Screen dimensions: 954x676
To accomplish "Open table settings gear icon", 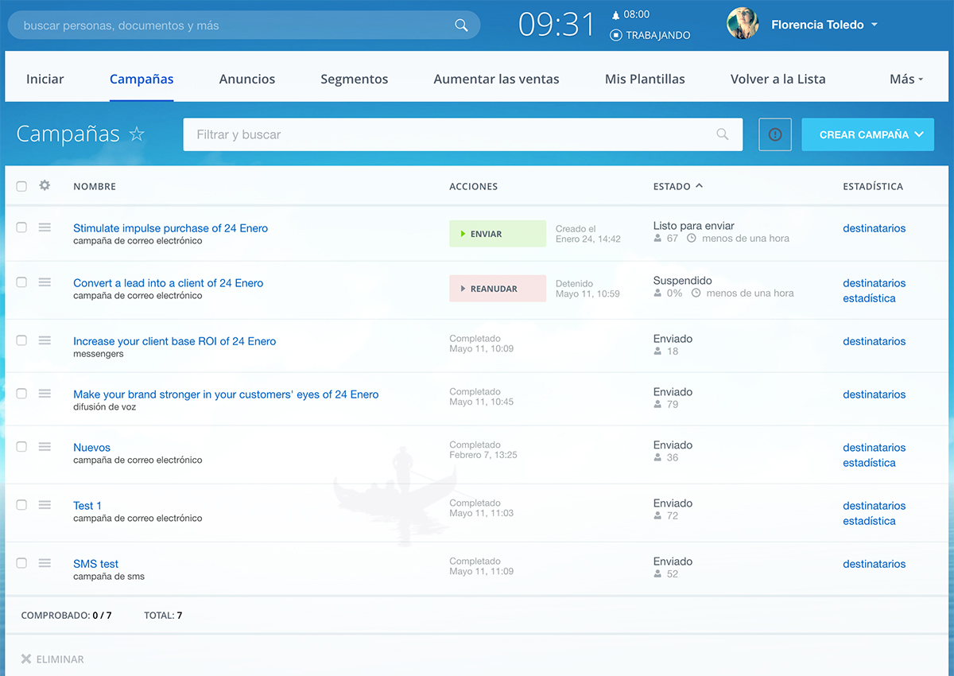I will [45, 185].
